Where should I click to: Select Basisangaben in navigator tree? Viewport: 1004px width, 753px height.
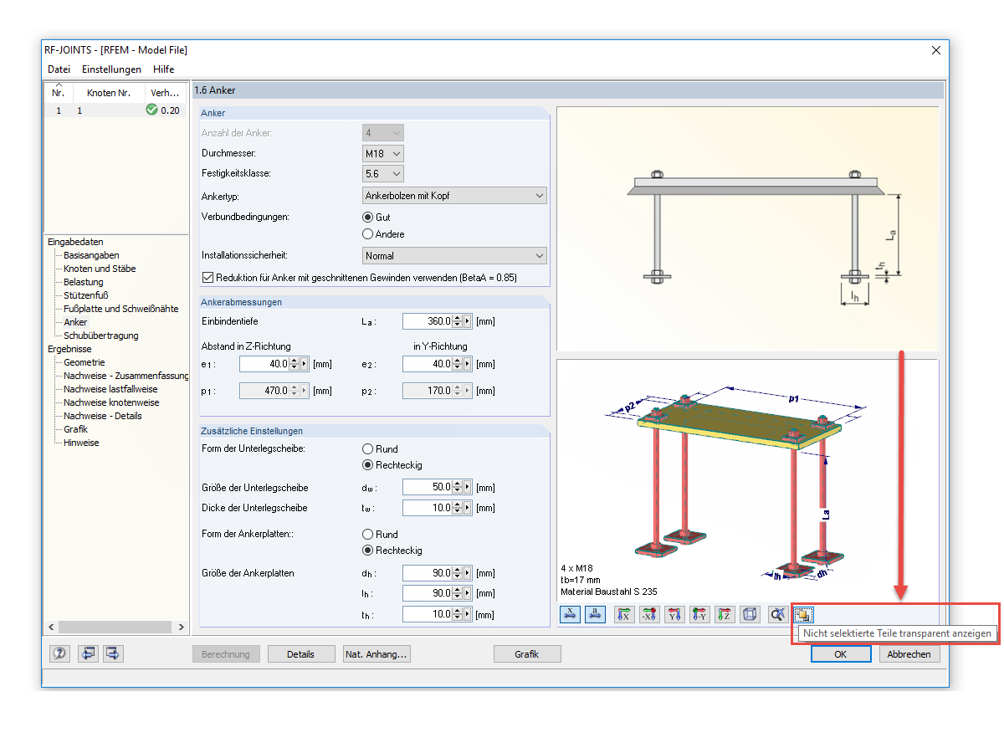(91, 255)
